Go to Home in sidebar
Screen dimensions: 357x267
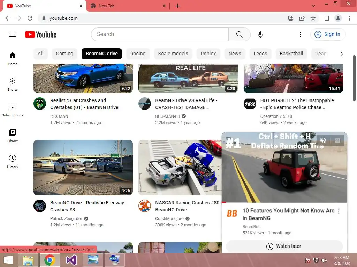click(13, 58)
